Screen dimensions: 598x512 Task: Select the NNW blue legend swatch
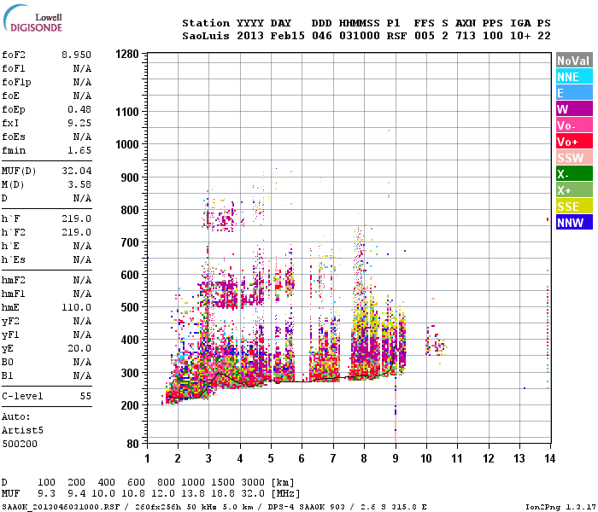coord(574,222)
